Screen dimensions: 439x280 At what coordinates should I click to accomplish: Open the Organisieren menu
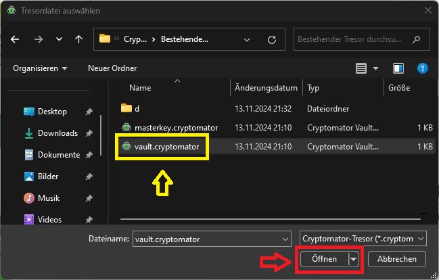tap(41, 68)
